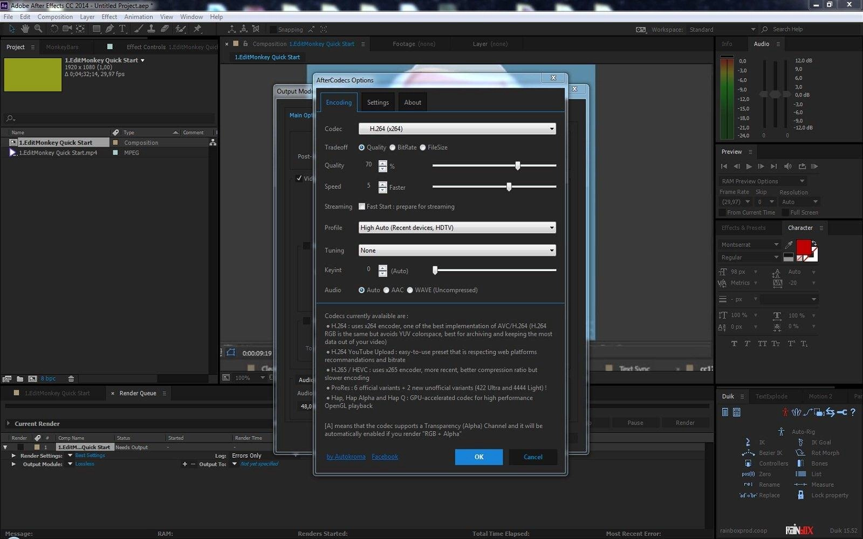Select the Selection arrow tool
The image size is (863, 539).
pyautogui.click(x=12, y=29)
